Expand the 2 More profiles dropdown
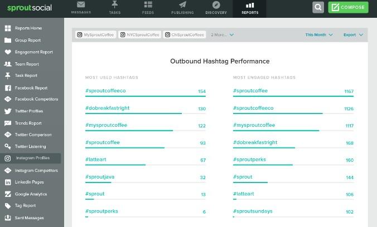Screen dimensions: 377x227 (x=222, y=34)
